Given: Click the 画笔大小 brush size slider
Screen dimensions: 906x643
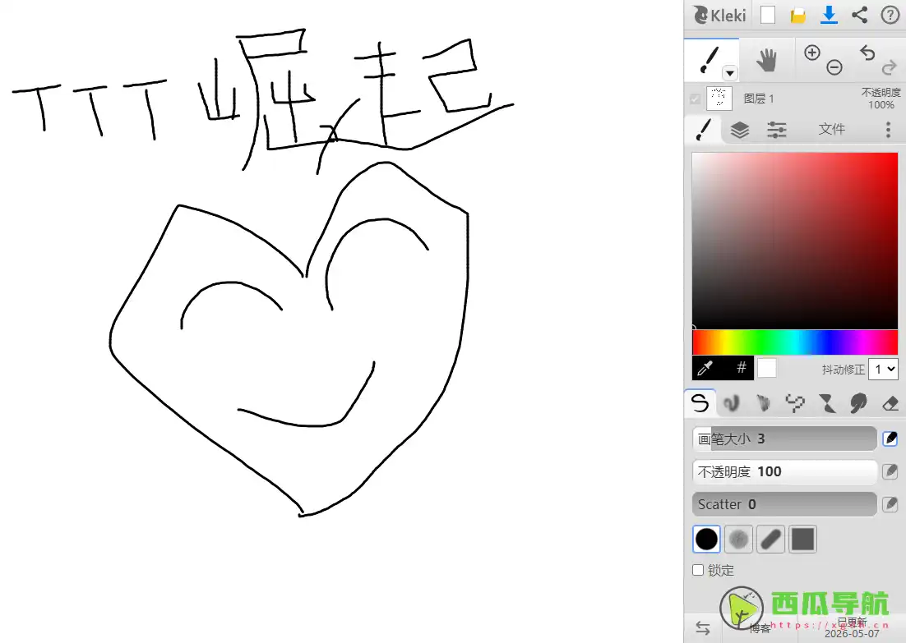Looking at the screenshot, I should click(x=784, y=439).
